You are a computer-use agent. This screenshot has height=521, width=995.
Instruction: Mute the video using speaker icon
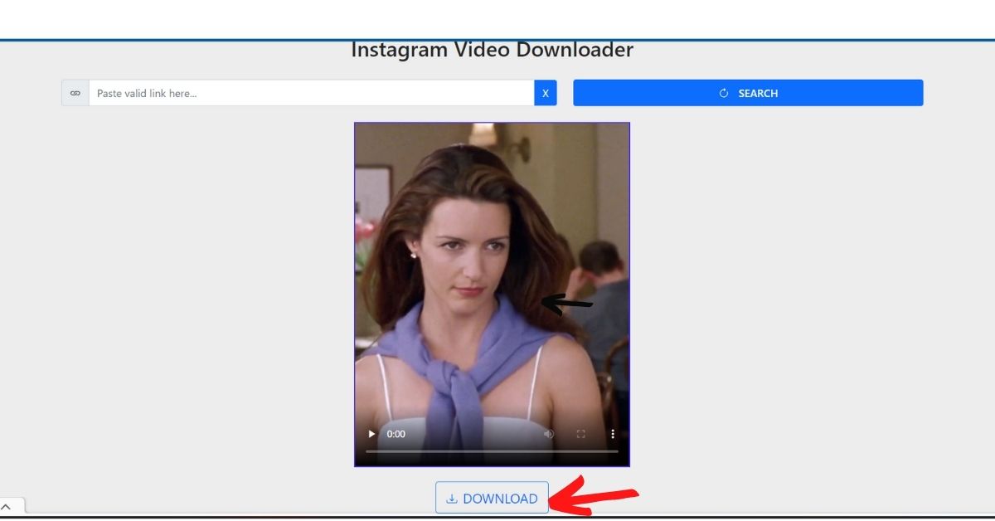pos(548,434)
